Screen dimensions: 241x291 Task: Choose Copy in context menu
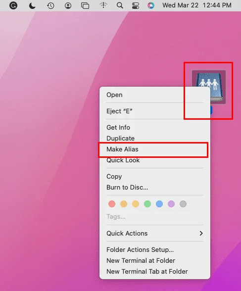coord(155,177)
